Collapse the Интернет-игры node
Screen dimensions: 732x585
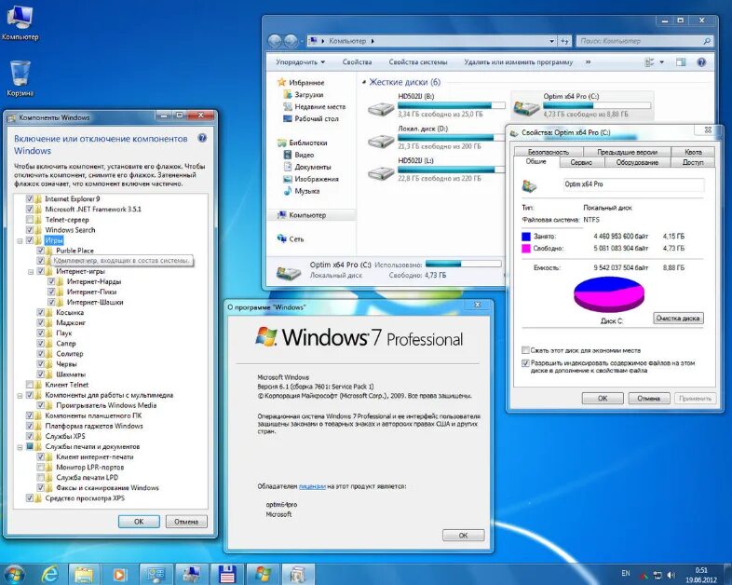tap(31, 272)
